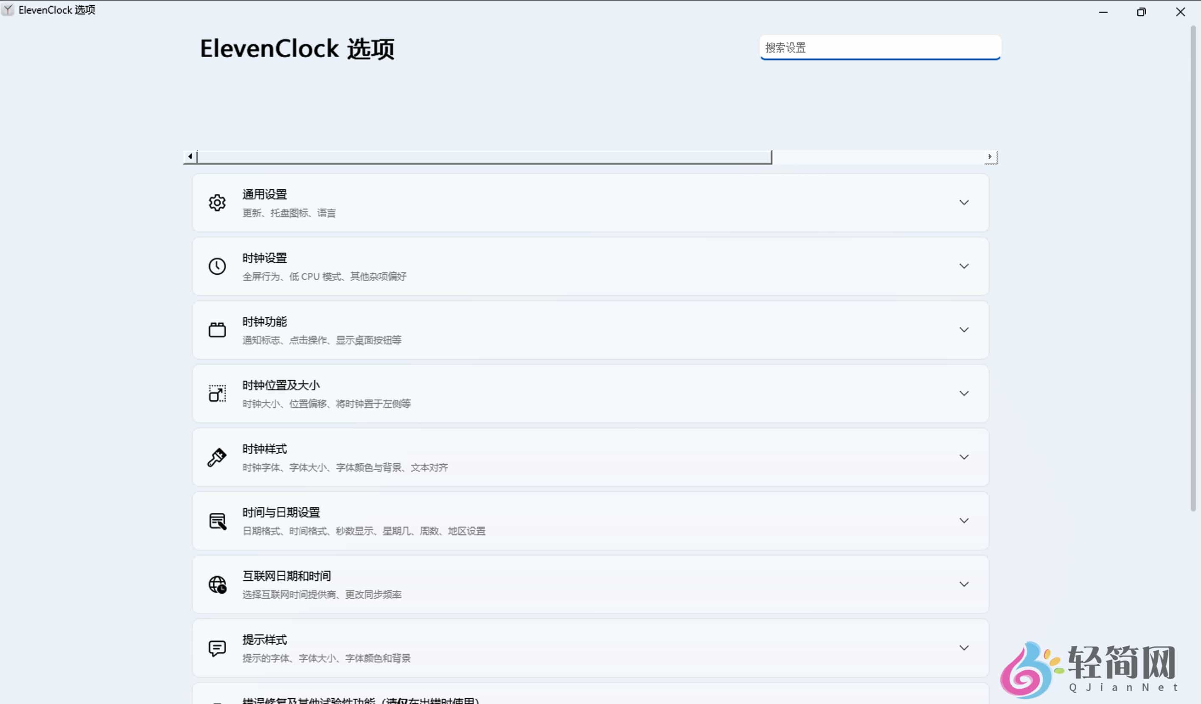Expand 时钟功能 with its chevron
Viewport: 1201px width, 704px height.
pos(964,330)
